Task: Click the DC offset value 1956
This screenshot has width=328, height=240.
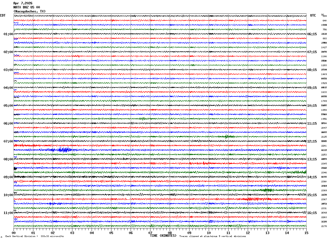Action: point(324,119)
